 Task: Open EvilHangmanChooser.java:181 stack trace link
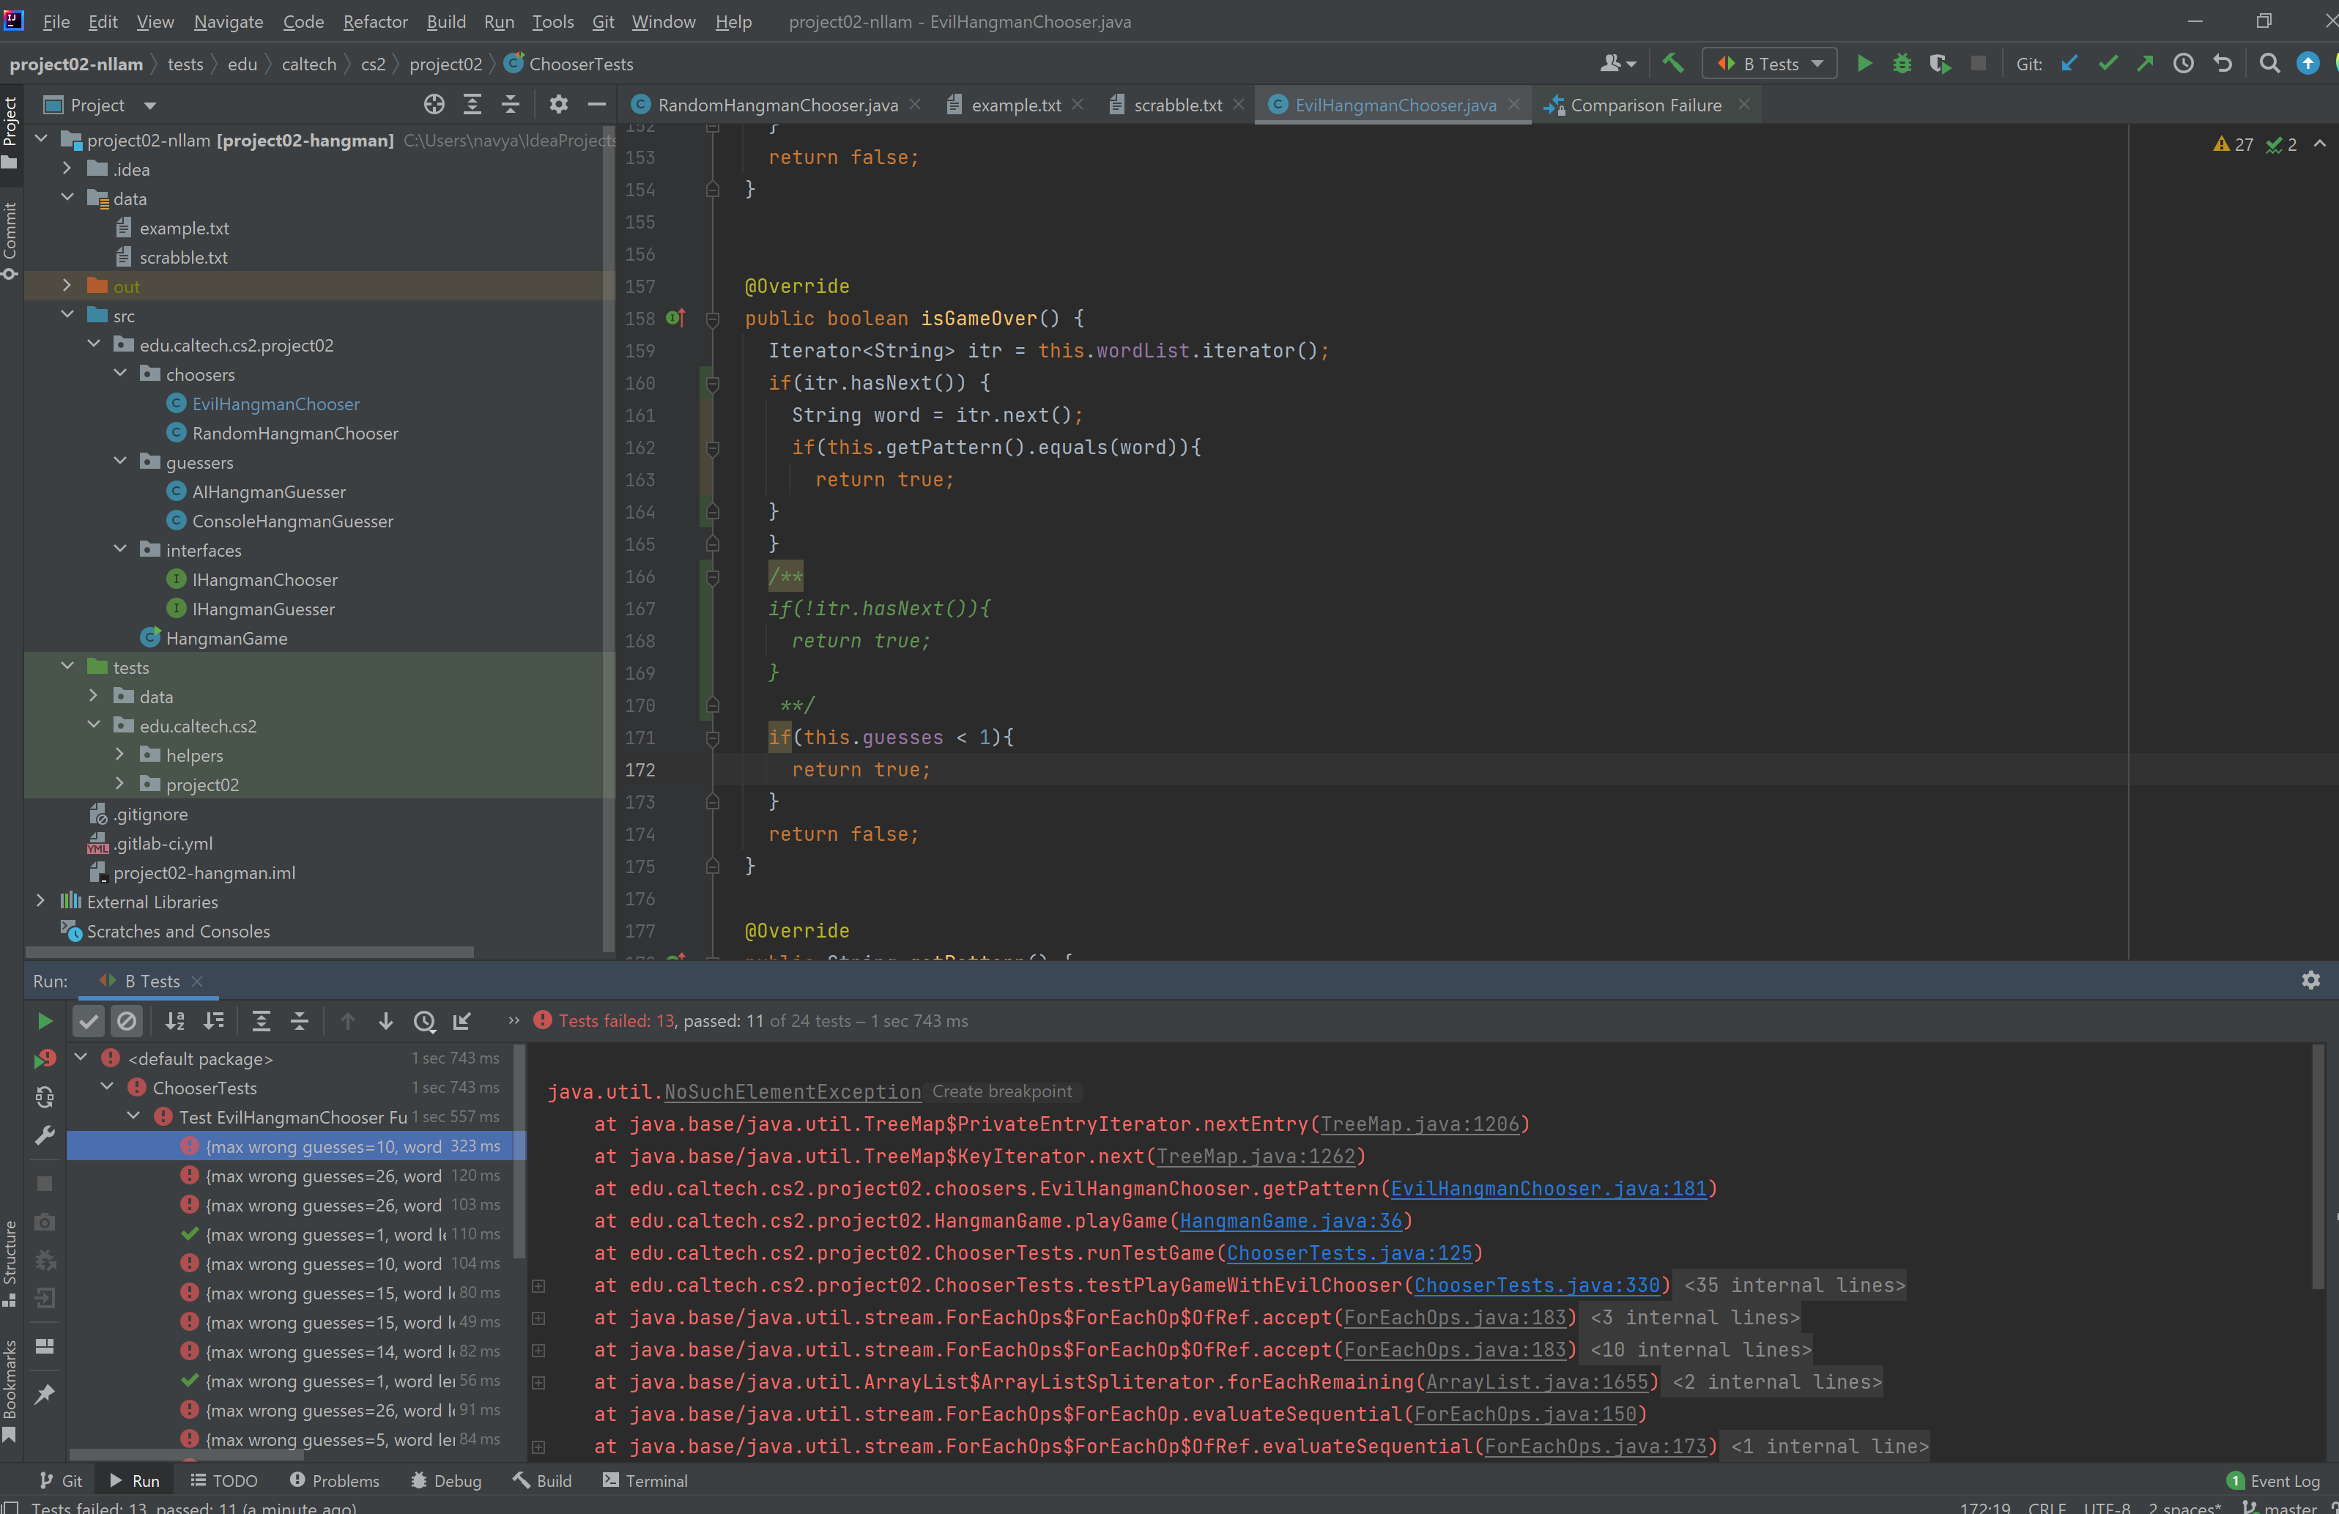click(x=1548, y=1189)
